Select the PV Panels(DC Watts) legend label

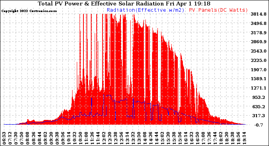tap(218, 10)
